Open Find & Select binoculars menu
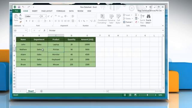Screen dimensions: 192x108 coord(148,19)
